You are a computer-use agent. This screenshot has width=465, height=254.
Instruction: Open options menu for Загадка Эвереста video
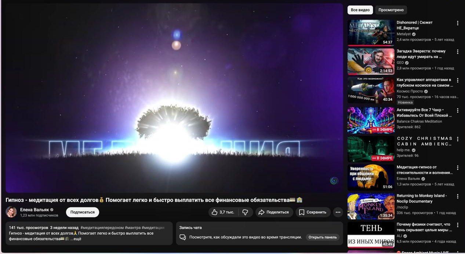(458, 52)
